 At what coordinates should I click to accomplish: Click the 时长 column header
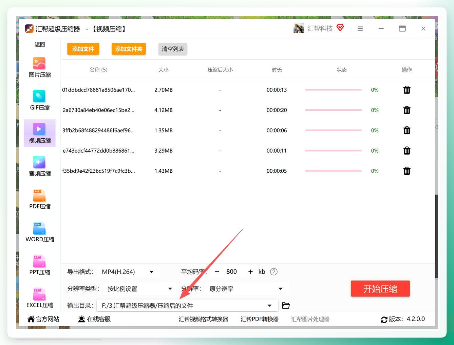pos(277,70)
